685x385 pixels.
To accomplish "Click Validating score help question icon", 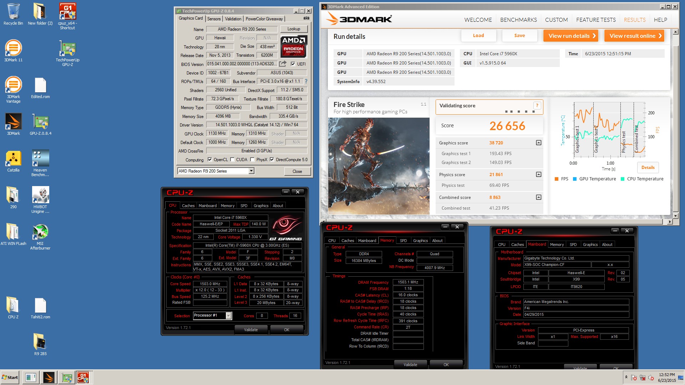I will pyautogui.click(x=537, y=105).
